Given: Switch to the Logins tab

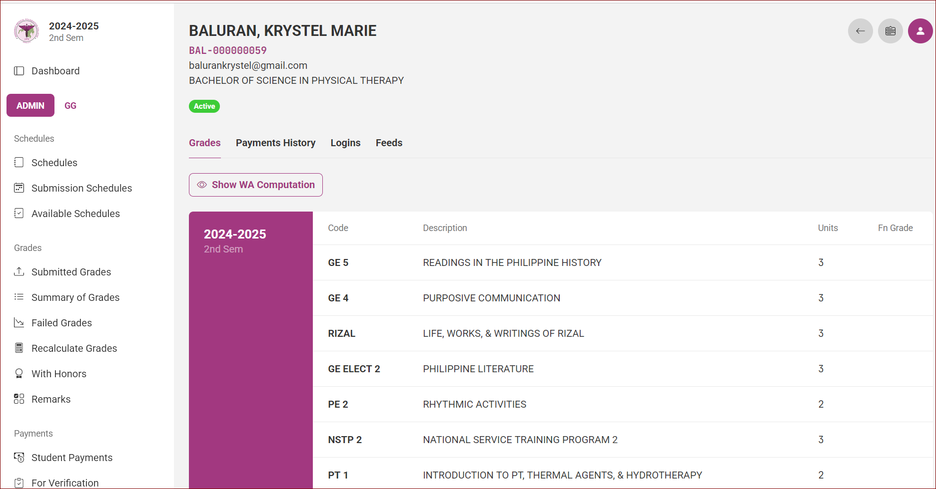Looking at the screenshot, I should click(x=345, y=143).
